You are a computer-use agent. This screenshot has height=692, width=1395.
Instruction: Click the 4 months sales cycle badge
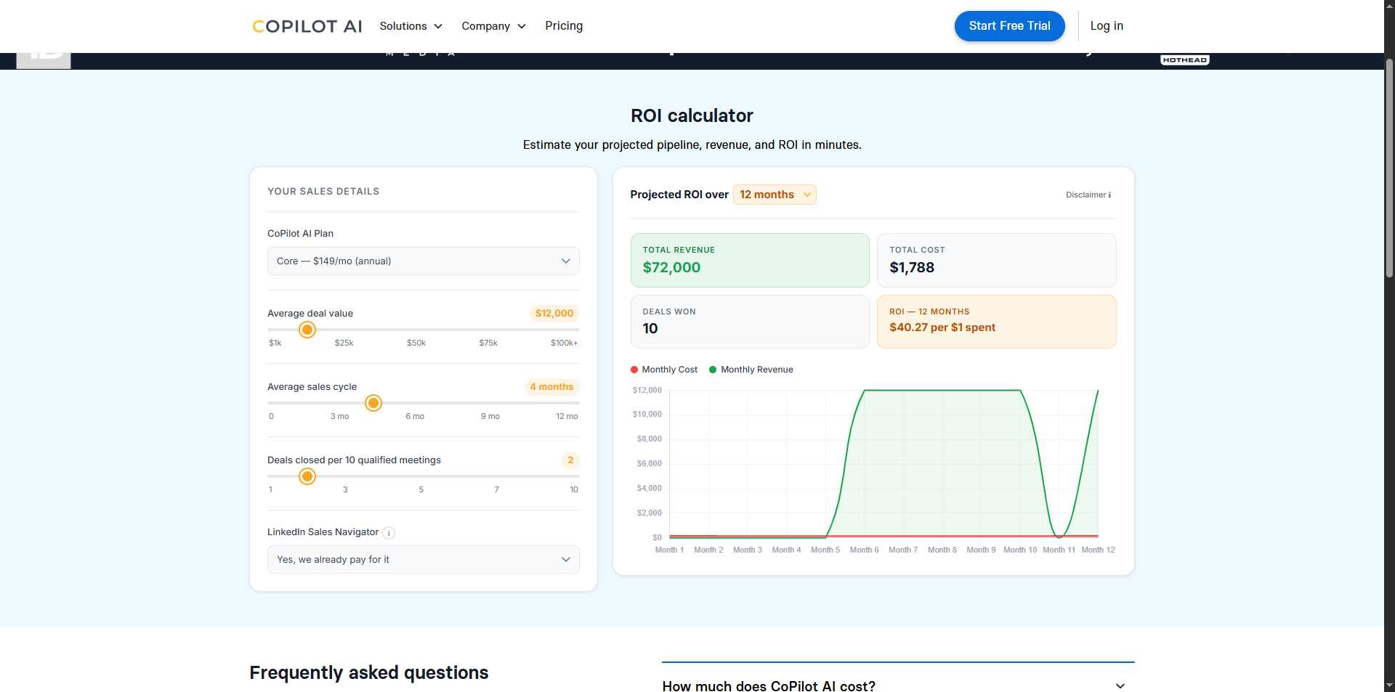pos(551,387)
